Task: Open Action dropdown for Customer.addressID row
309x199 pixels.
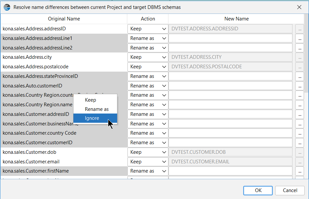Action: 148,114
